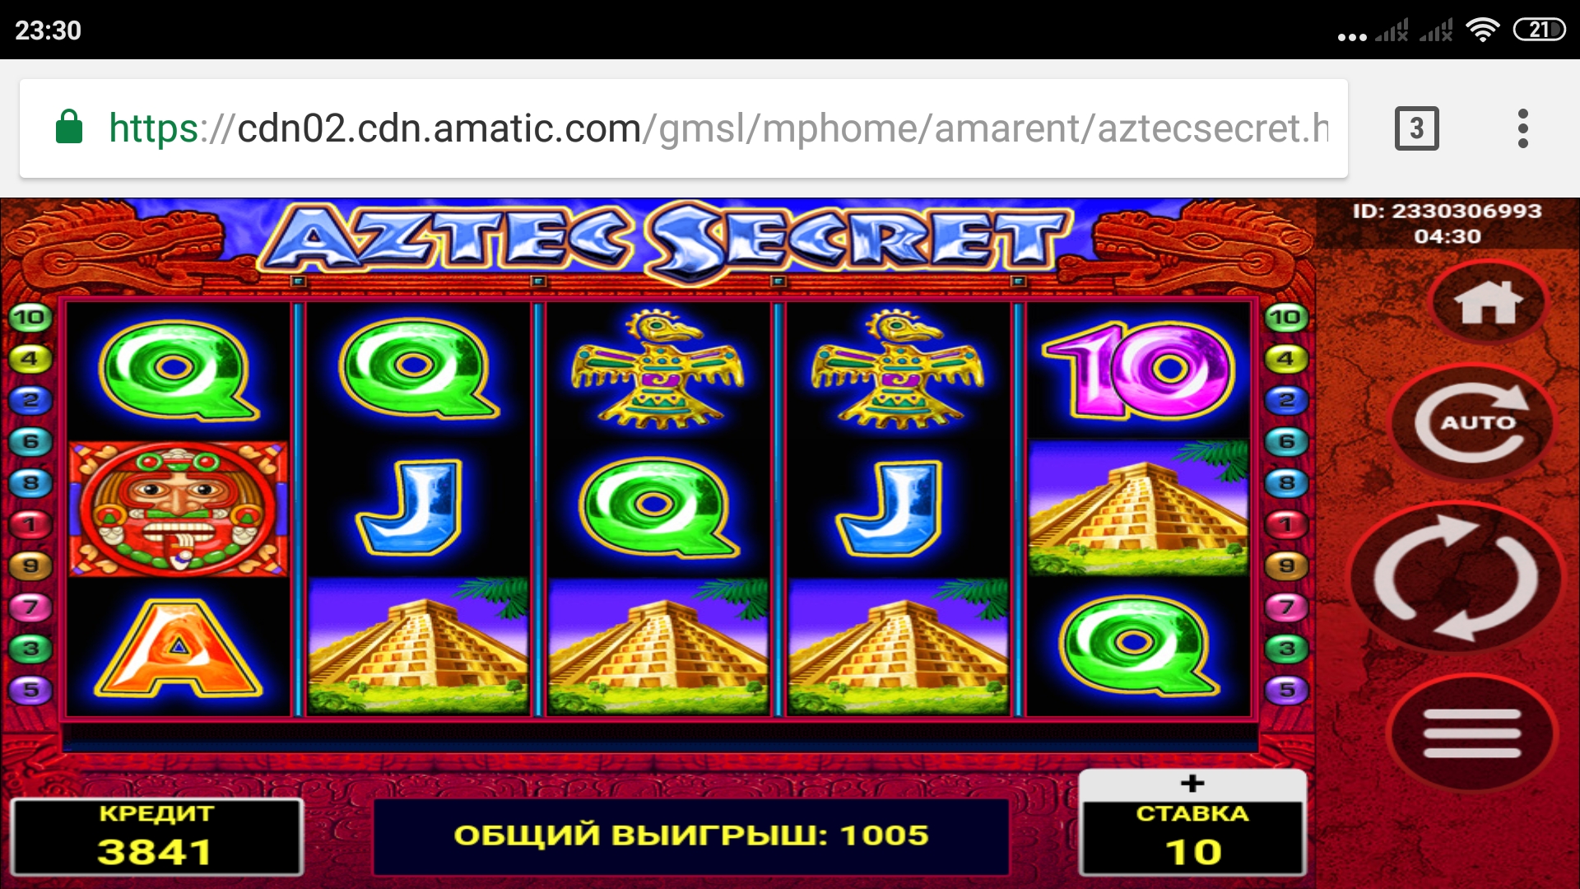Tap the ОБЩИЙ ВЫИГРЫШ total win bar
The height and width of the screenshot is (889, 1580).
click(691, 835)
